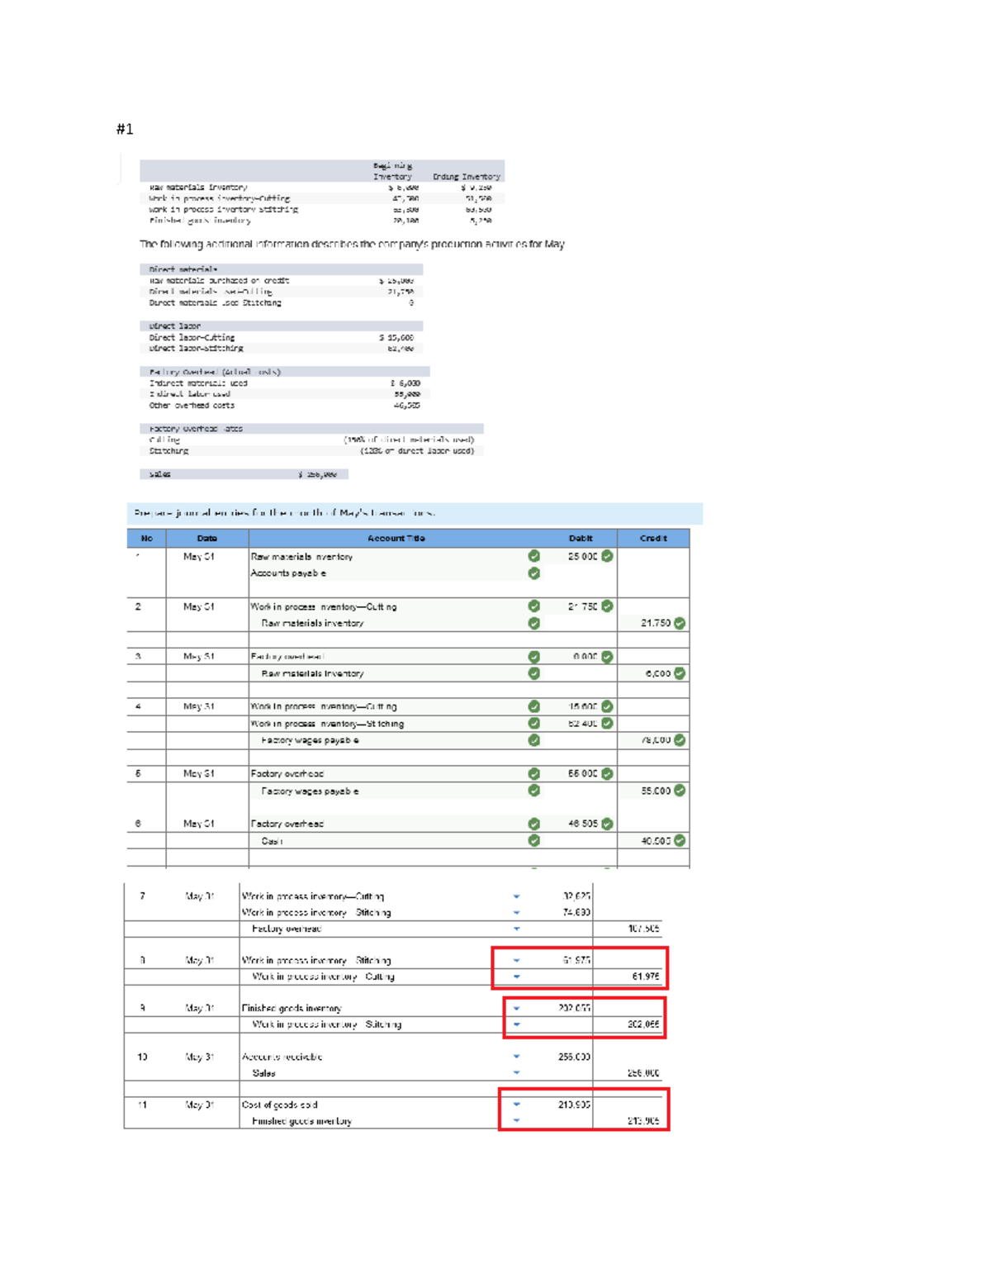Click the Date column header
The image size is (991, 1283).
pyautogui.click(x=207, y=539)
